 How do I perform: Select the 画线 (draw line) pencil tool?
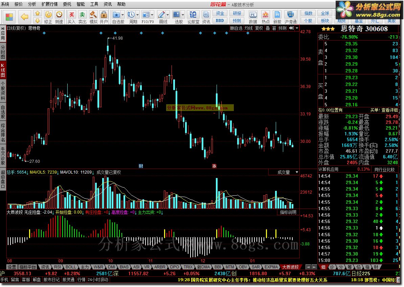click(161, 15)
